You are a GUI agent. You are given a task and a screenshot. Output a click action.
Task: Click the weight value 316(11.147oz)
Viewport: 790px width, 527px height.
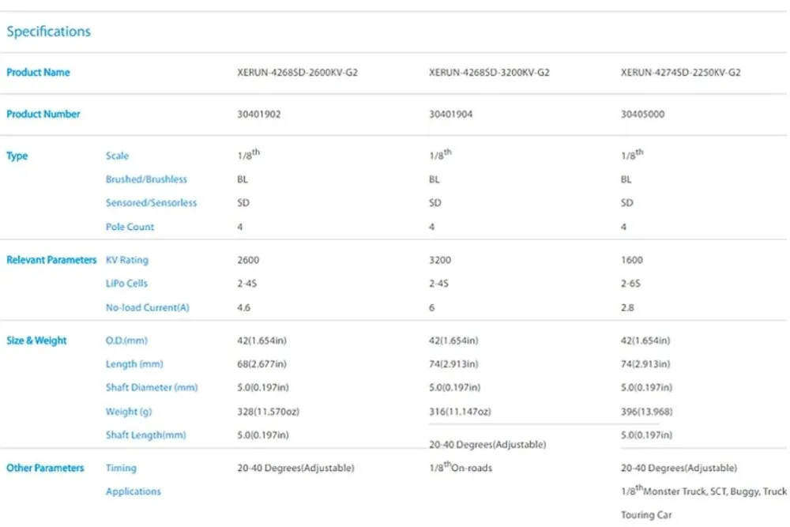[460, 412]
